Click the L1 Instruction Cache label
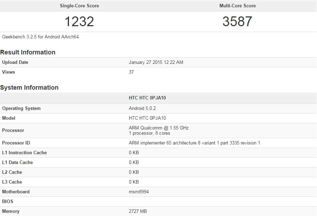This screenshot has width=317, height=216. 24,152
